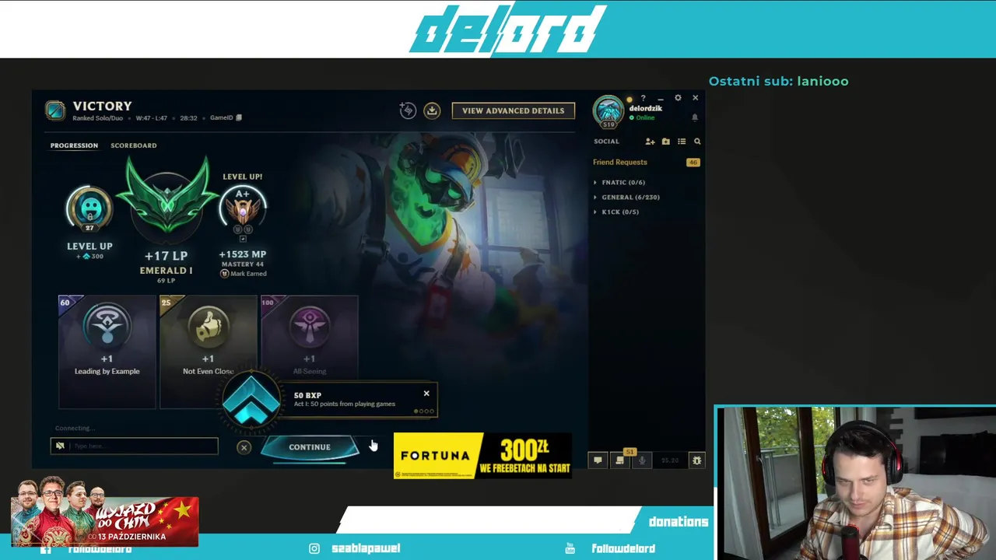Click the new friend folder icon
996x560 pixels.
[x=665, y=142]
